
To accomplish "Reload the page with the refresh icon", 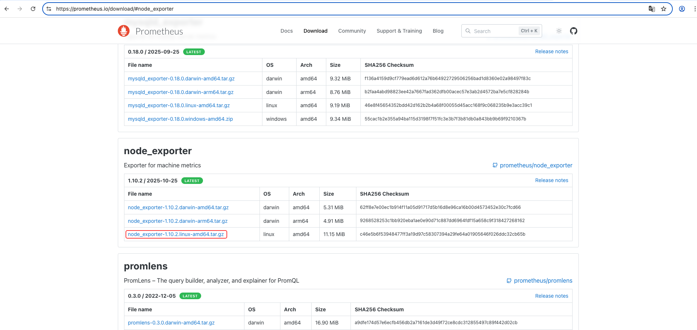I will [33, 9].
